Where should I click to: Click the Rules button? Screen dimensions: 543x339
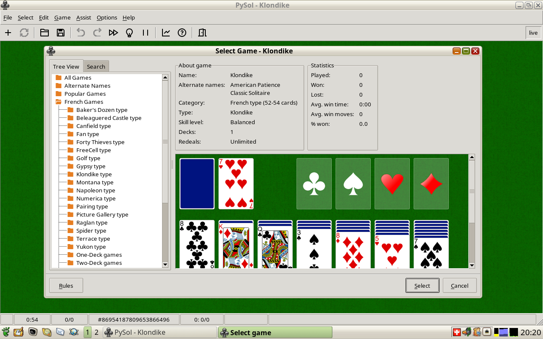pyautogui.click(x=66, y=286)
